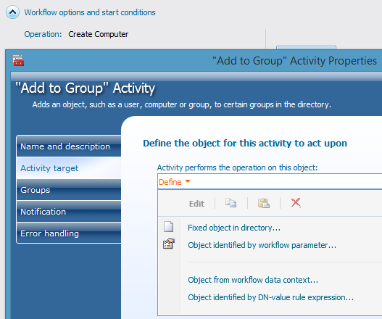Viewport: 382px width, 319px height.
Task: Click the blank document icon beside Fixed object
Action: click(x=169, y=227)
